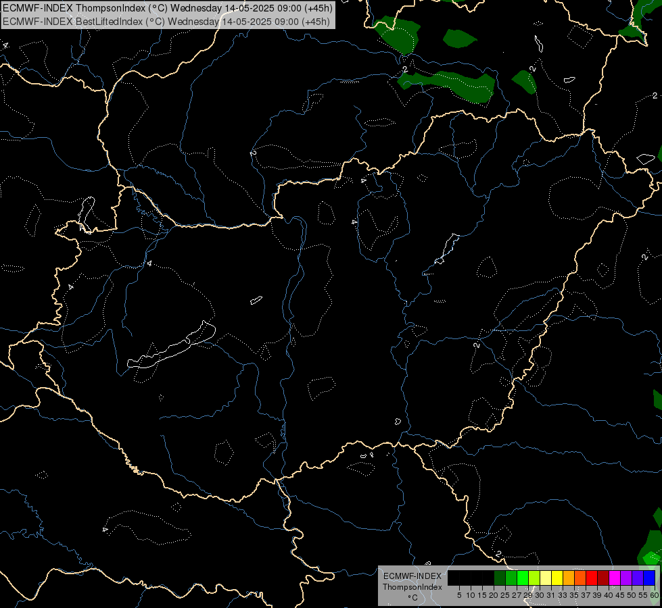Pick the light orange 33–35 legend swatch
662x608 pixels.
click(x=569, y=578)
